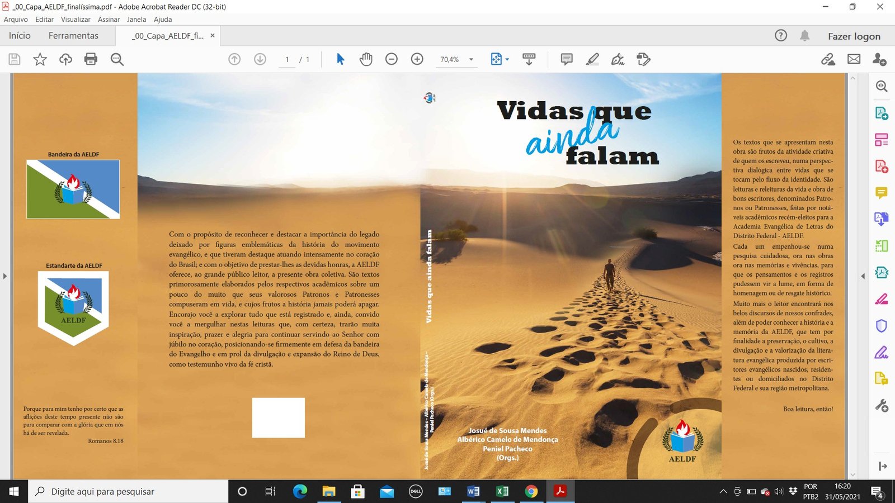
Task: Expand the fit page options dropdown
Action: click(507, 59)
